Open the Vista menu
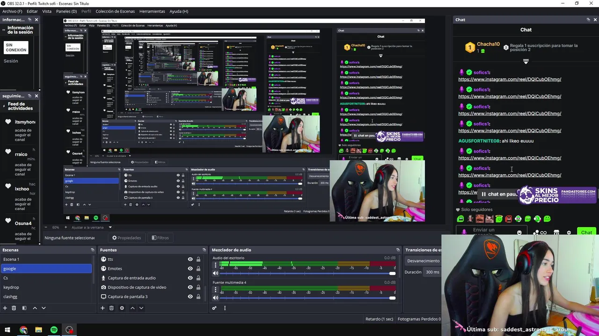The width and height of the screenshot is (599, 336). 47,11
